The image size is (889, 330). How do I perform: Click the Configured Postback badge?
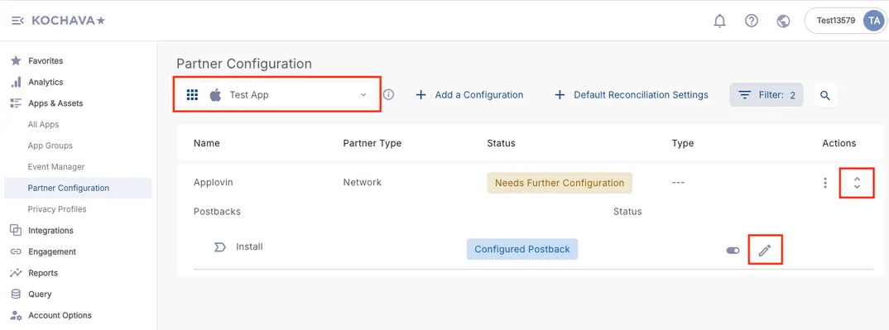(x=522, y=249)
